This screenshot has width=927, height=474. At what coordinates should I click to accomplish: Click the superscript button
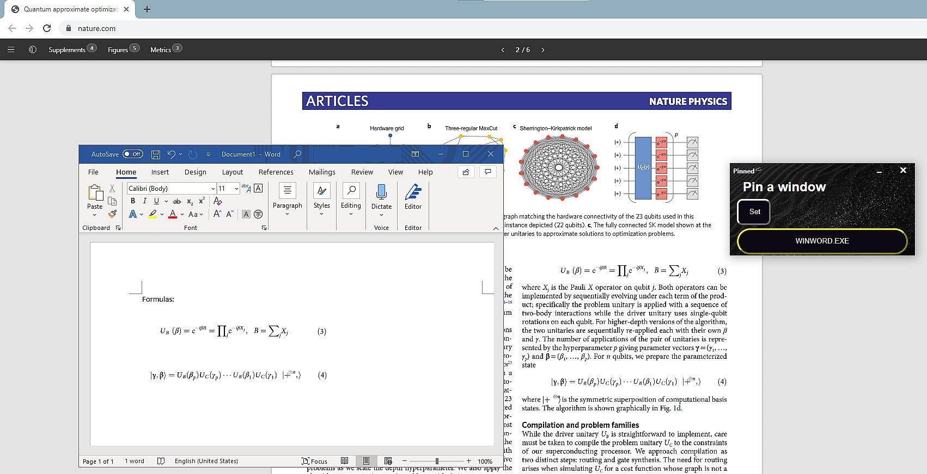(202, 201)
